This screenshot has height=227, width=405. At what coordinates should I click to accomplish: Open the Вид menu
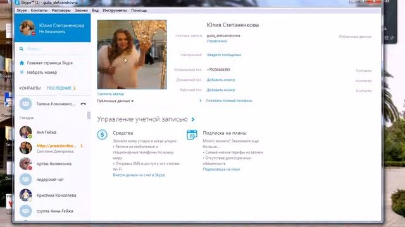click(x=95, y=11)
